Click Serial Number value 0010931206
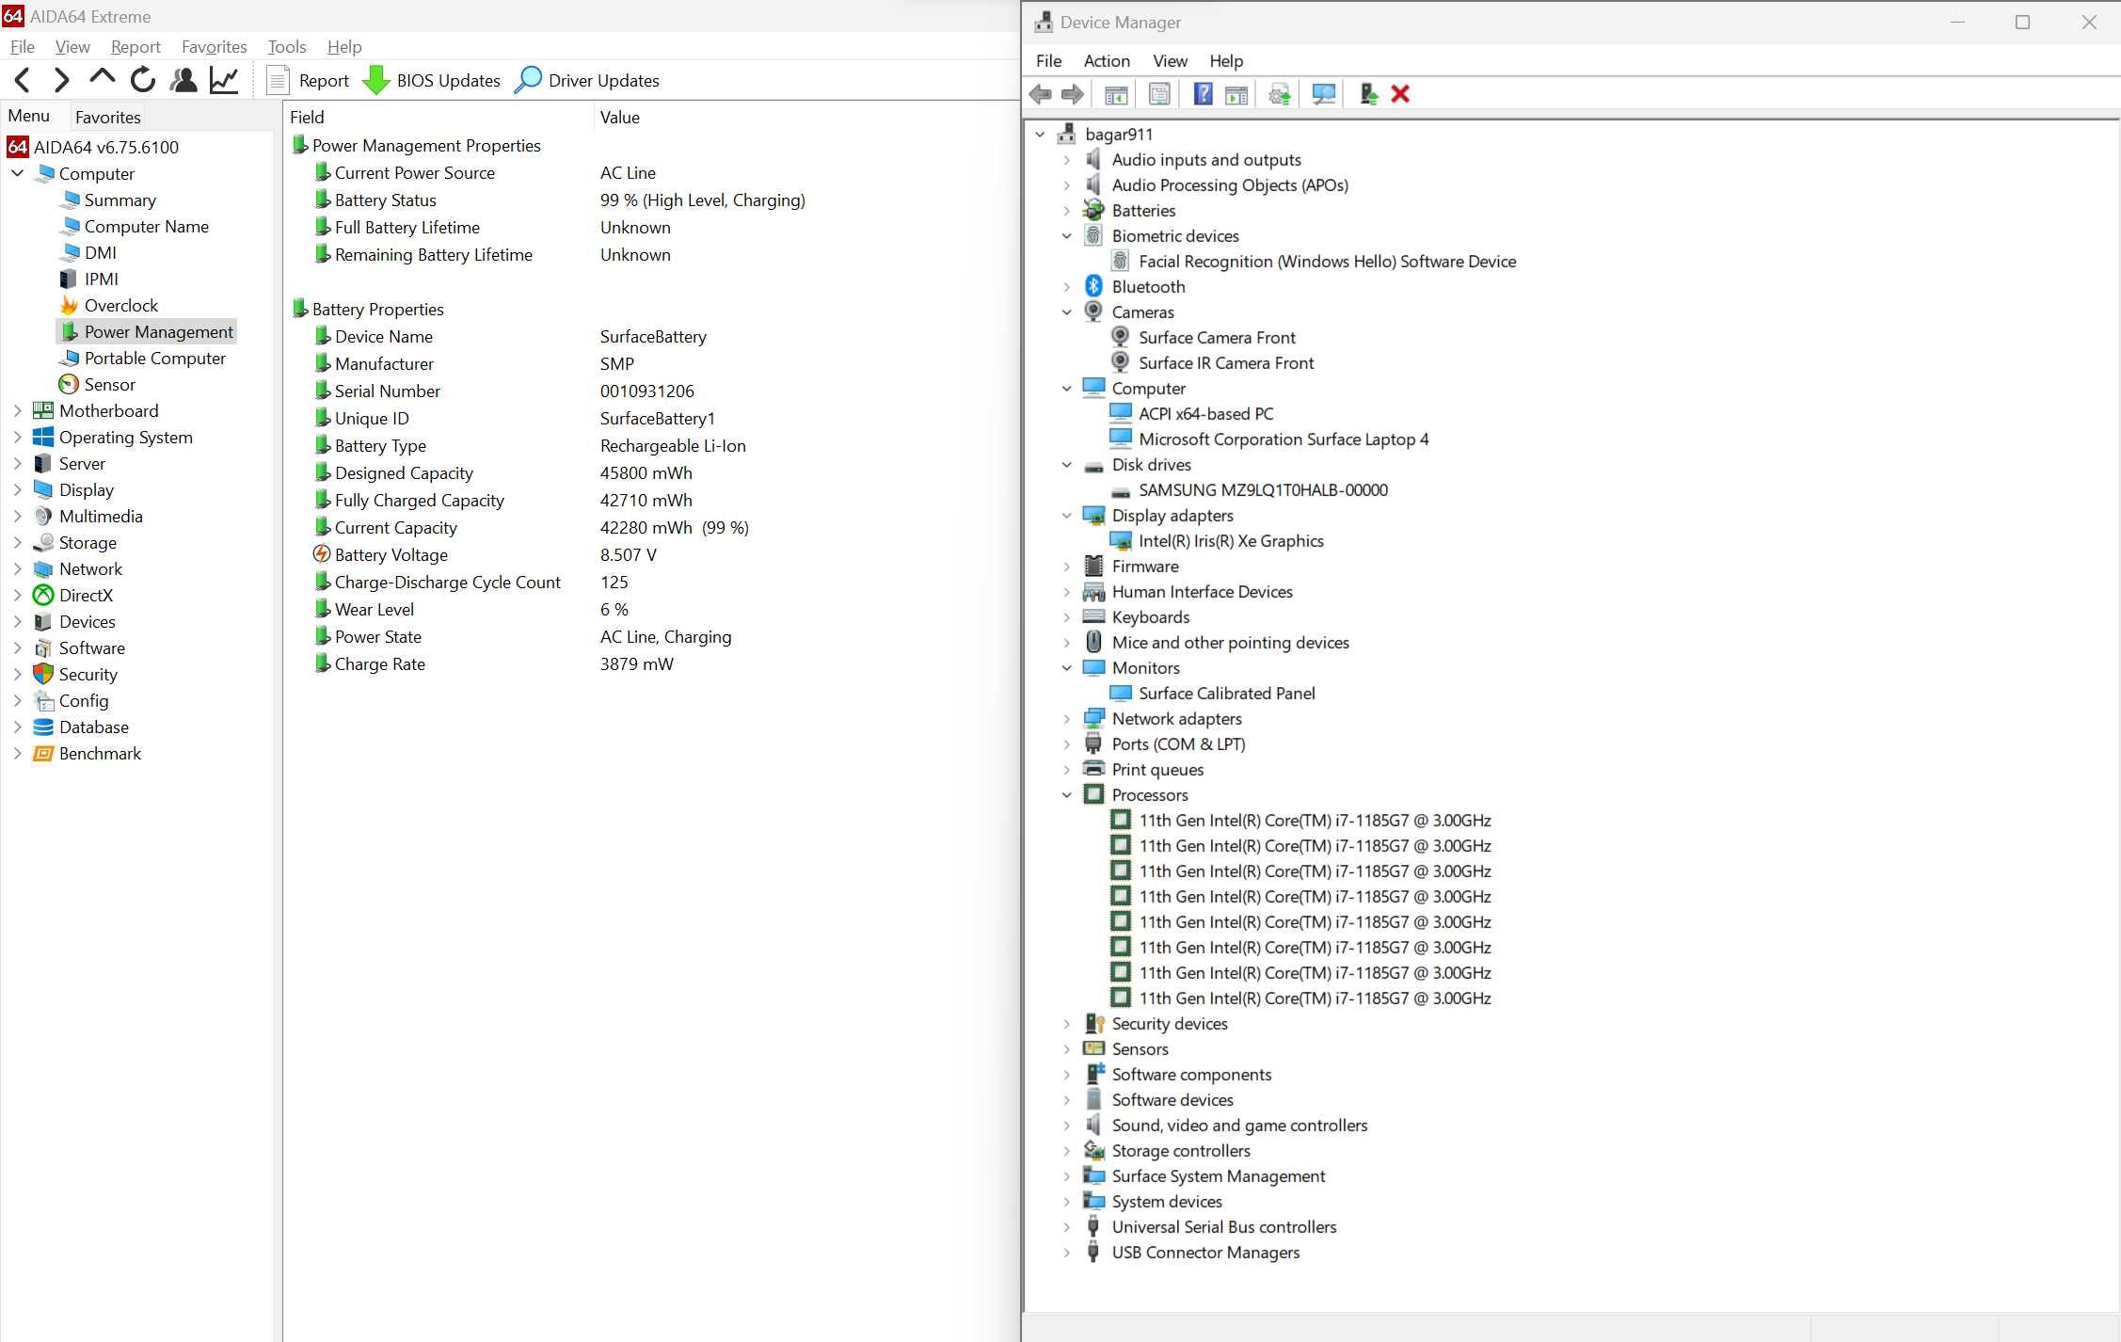The image size is (2121, 1342). pyautogui.click(x=647, y=391)
